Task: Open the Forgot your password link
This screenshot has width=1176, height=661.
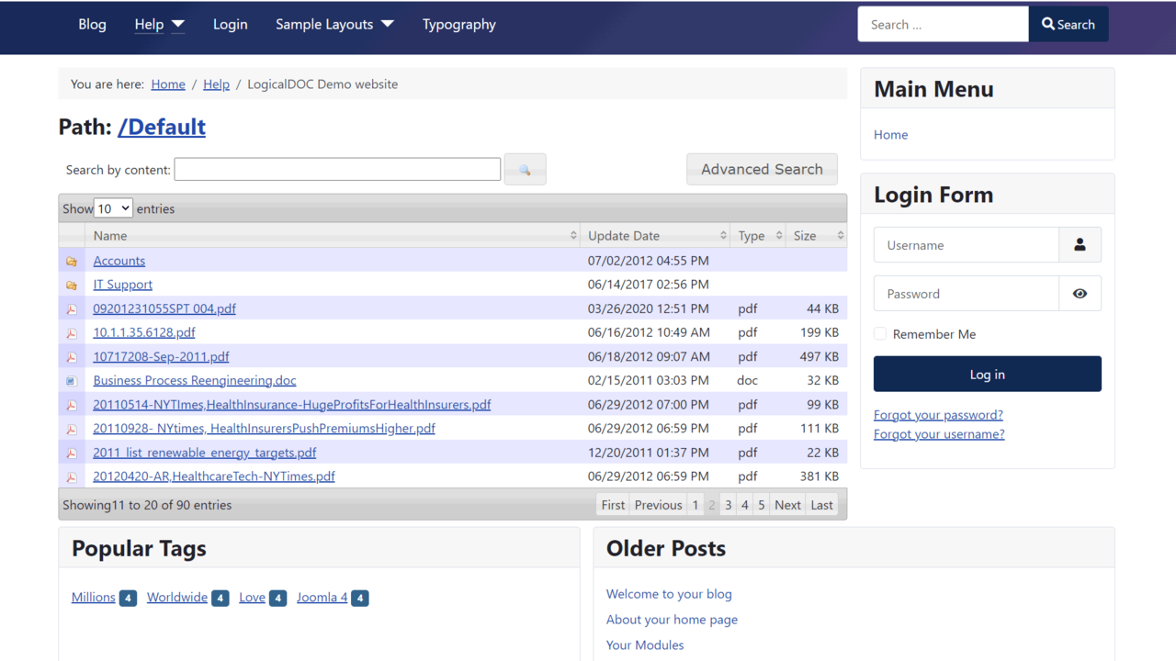Action: (x=937, y=414)
